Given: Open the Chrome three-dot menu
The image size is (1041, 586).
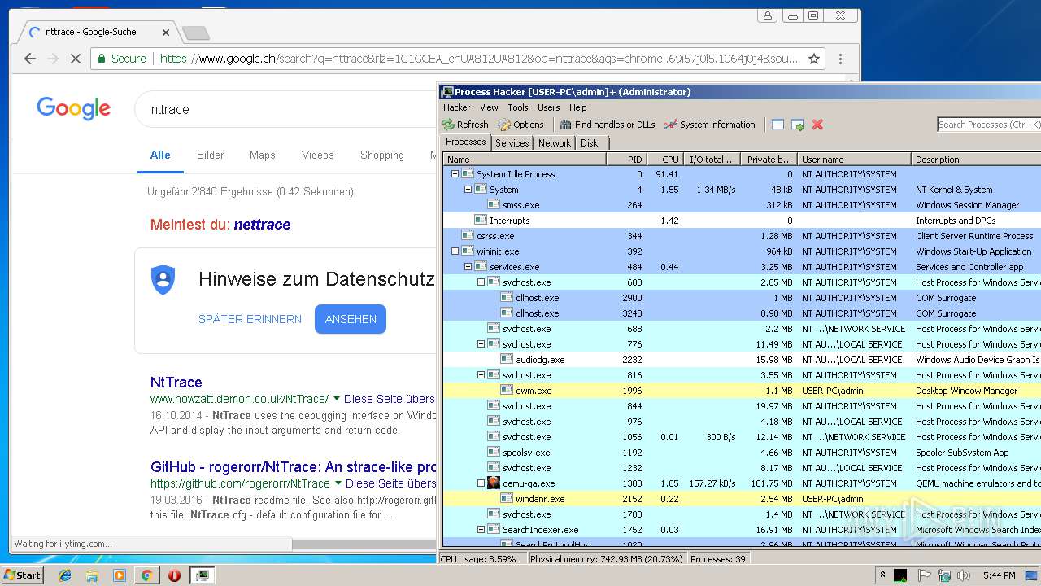Looking at the screenshot, I should 840,59.
